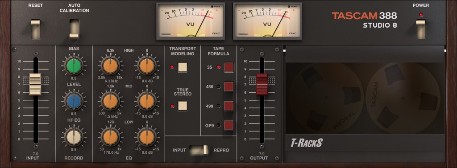Select tape formula 456
This screenshot has height=168, width=457.
[x=229, y=86]
